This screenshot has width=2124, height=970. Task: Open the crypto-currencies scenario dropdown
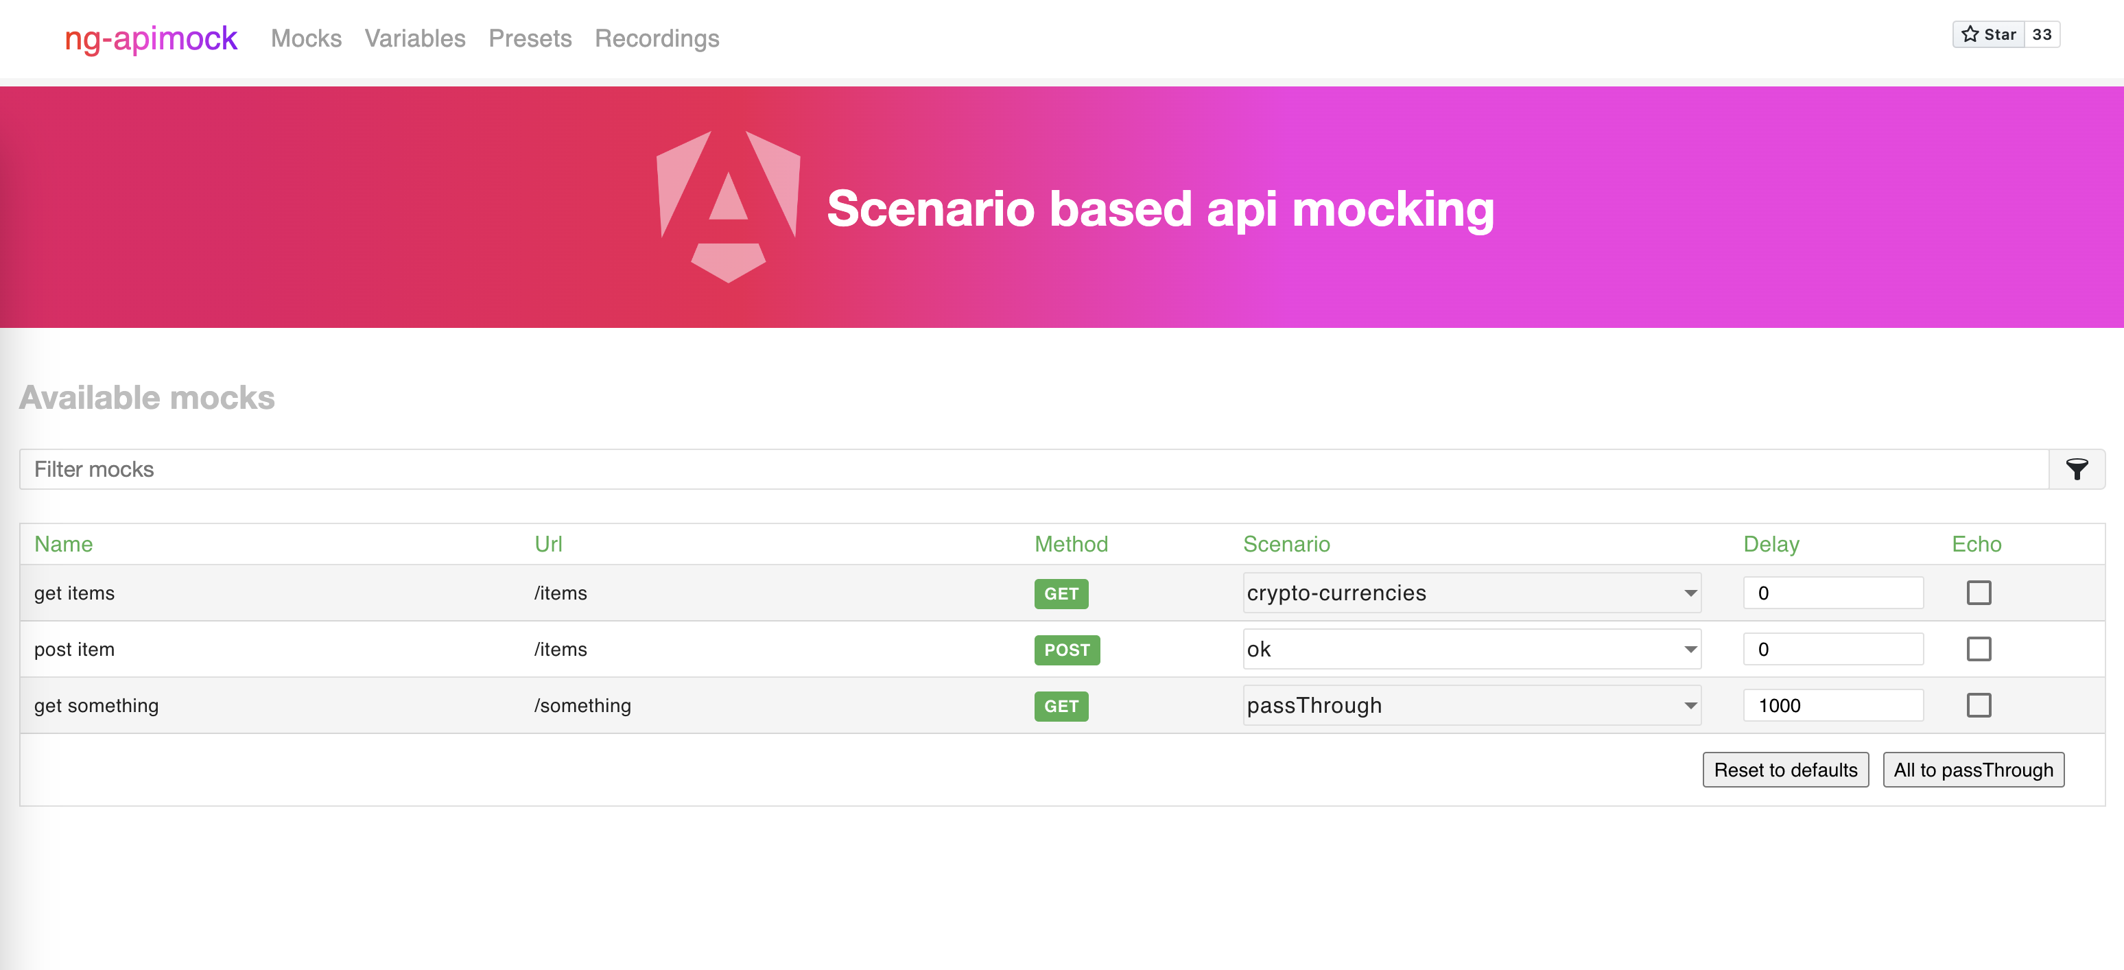1472,593
